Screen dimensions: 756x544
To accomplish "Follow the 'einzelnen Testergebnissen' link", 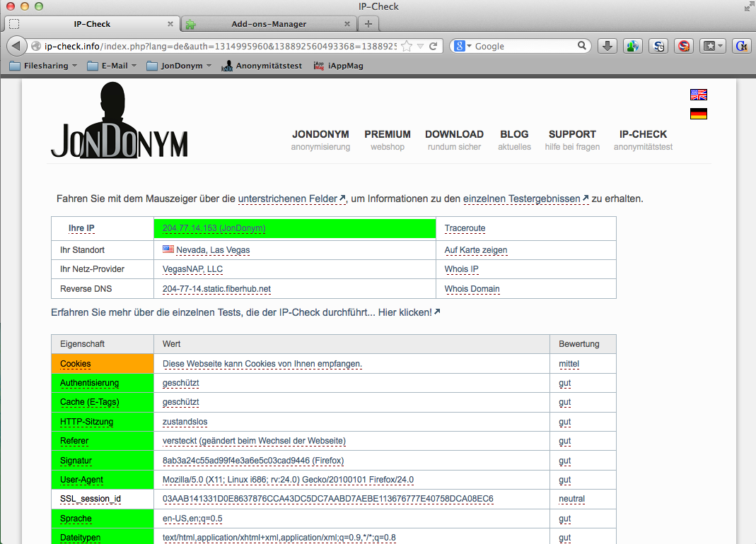I will pyautogui.click(x=526, y=199).
